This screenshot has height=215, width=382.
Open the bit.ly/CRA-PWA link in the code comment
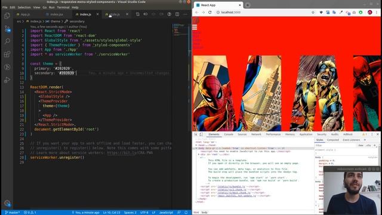(x=130, y=153)
